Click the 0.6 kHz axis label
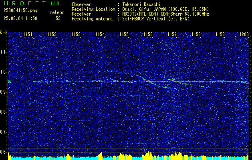 (x=3, y=152)
